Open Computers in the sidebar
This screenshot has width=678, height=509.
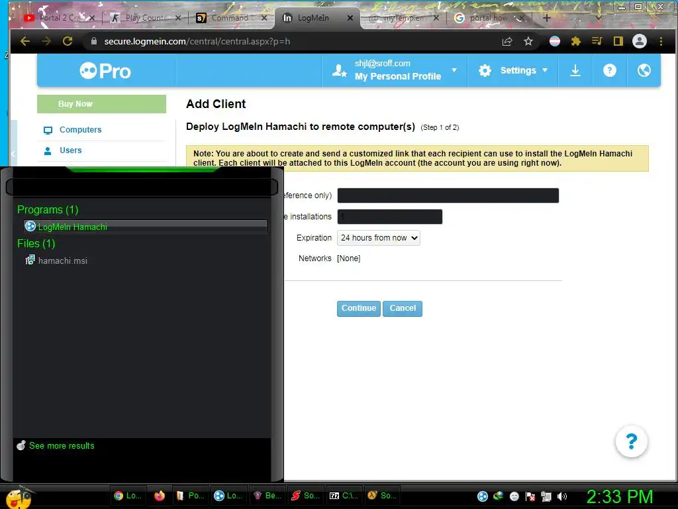pyautogui.click(x=80, y=130)
